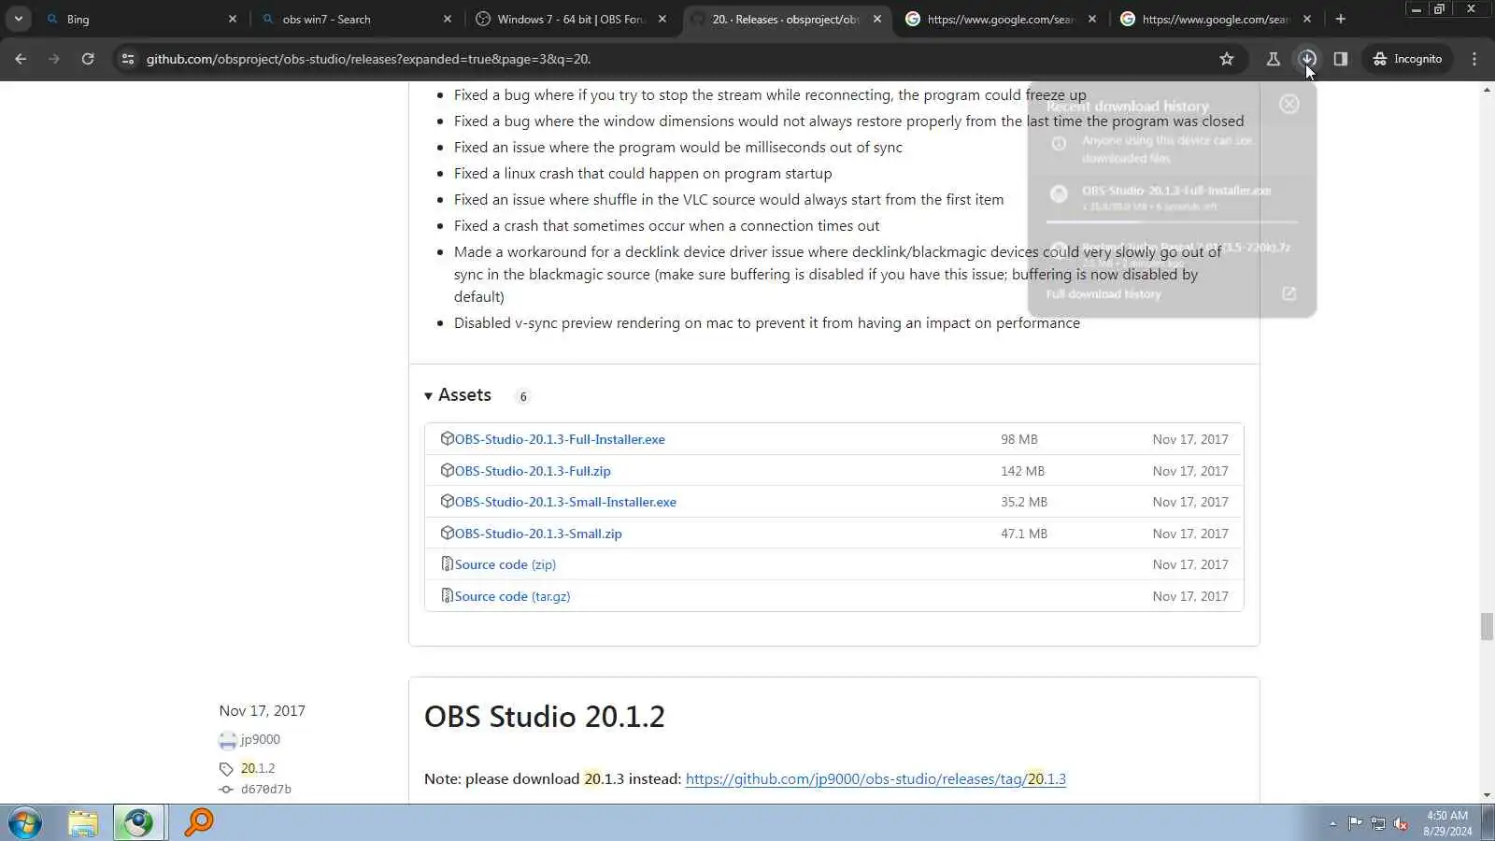Open Windows Explorer from the taskbar
The width and height of the screenshot is (1495, 841).
click(83, 823)
